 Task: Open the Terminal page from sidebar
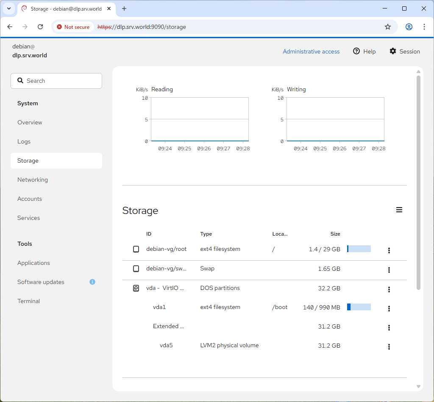coord(28,301)
